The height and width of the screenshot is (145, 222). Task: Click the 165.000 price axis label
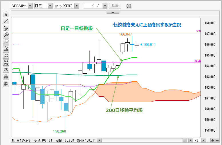(x=210, y=55)
